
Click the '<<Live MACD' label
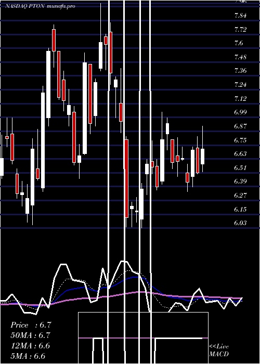(x=219, y=350)
